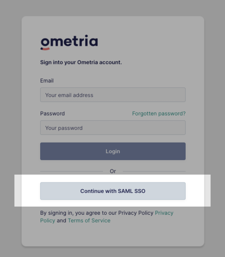Click the green word Policy on second line

pyautogui.click(x=48, y=220)
